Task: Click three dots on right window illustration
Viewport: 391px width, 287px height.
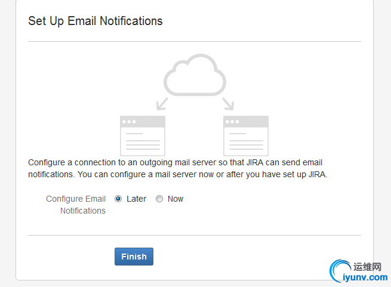Action: click(x=232, y=122)
